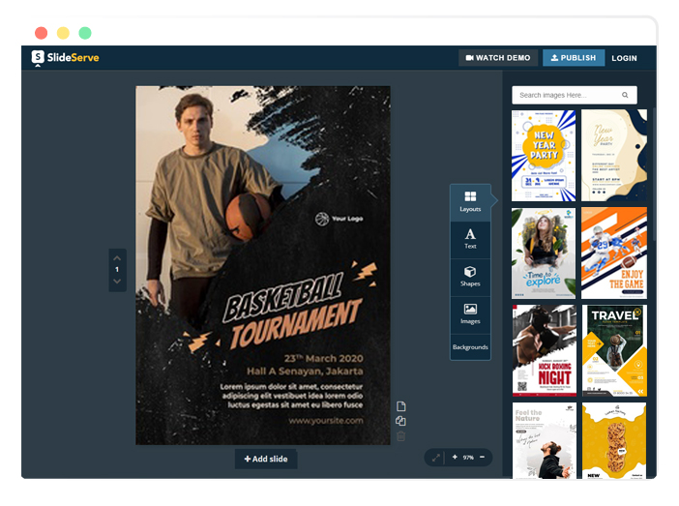Toggle fullscreen expand icon
The width and height of the screenshot is (679, 506).
pyautogui.click(x=436, y=458)
